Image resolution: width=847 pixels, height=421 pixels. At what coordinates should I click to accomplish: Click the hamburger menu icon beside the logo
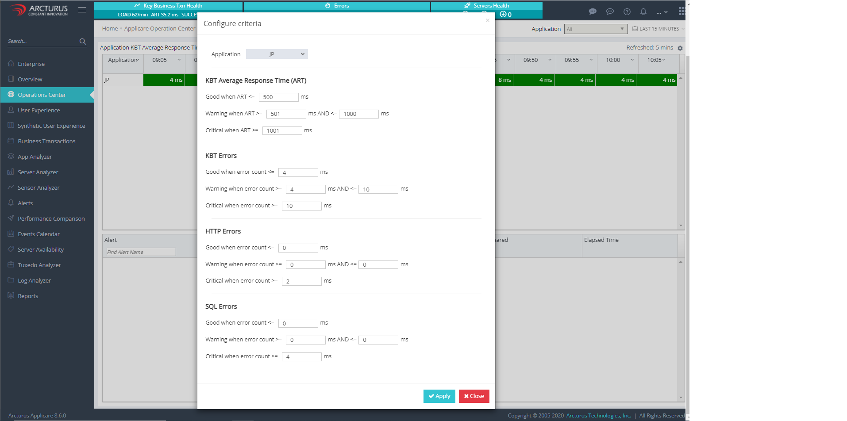(x=82, y=10)
